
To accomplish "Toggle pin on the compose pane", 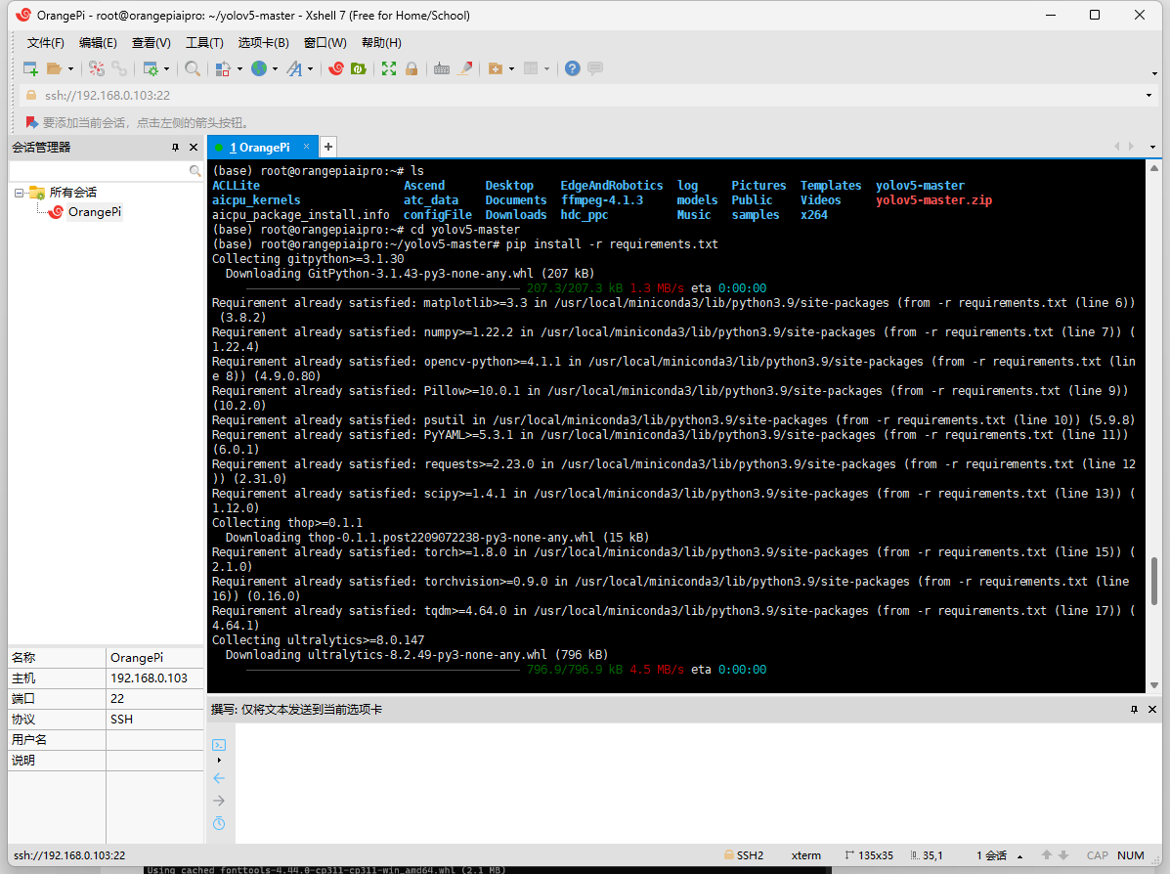I will pyautogui.click(x=1134, y=709).
